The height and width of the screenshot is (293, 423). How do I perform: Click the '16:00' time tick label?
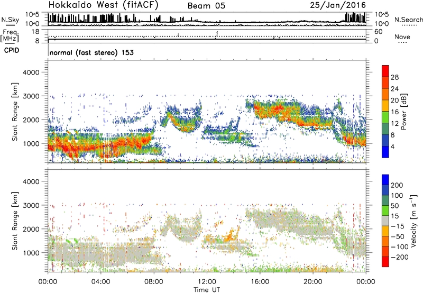point(260,282)
